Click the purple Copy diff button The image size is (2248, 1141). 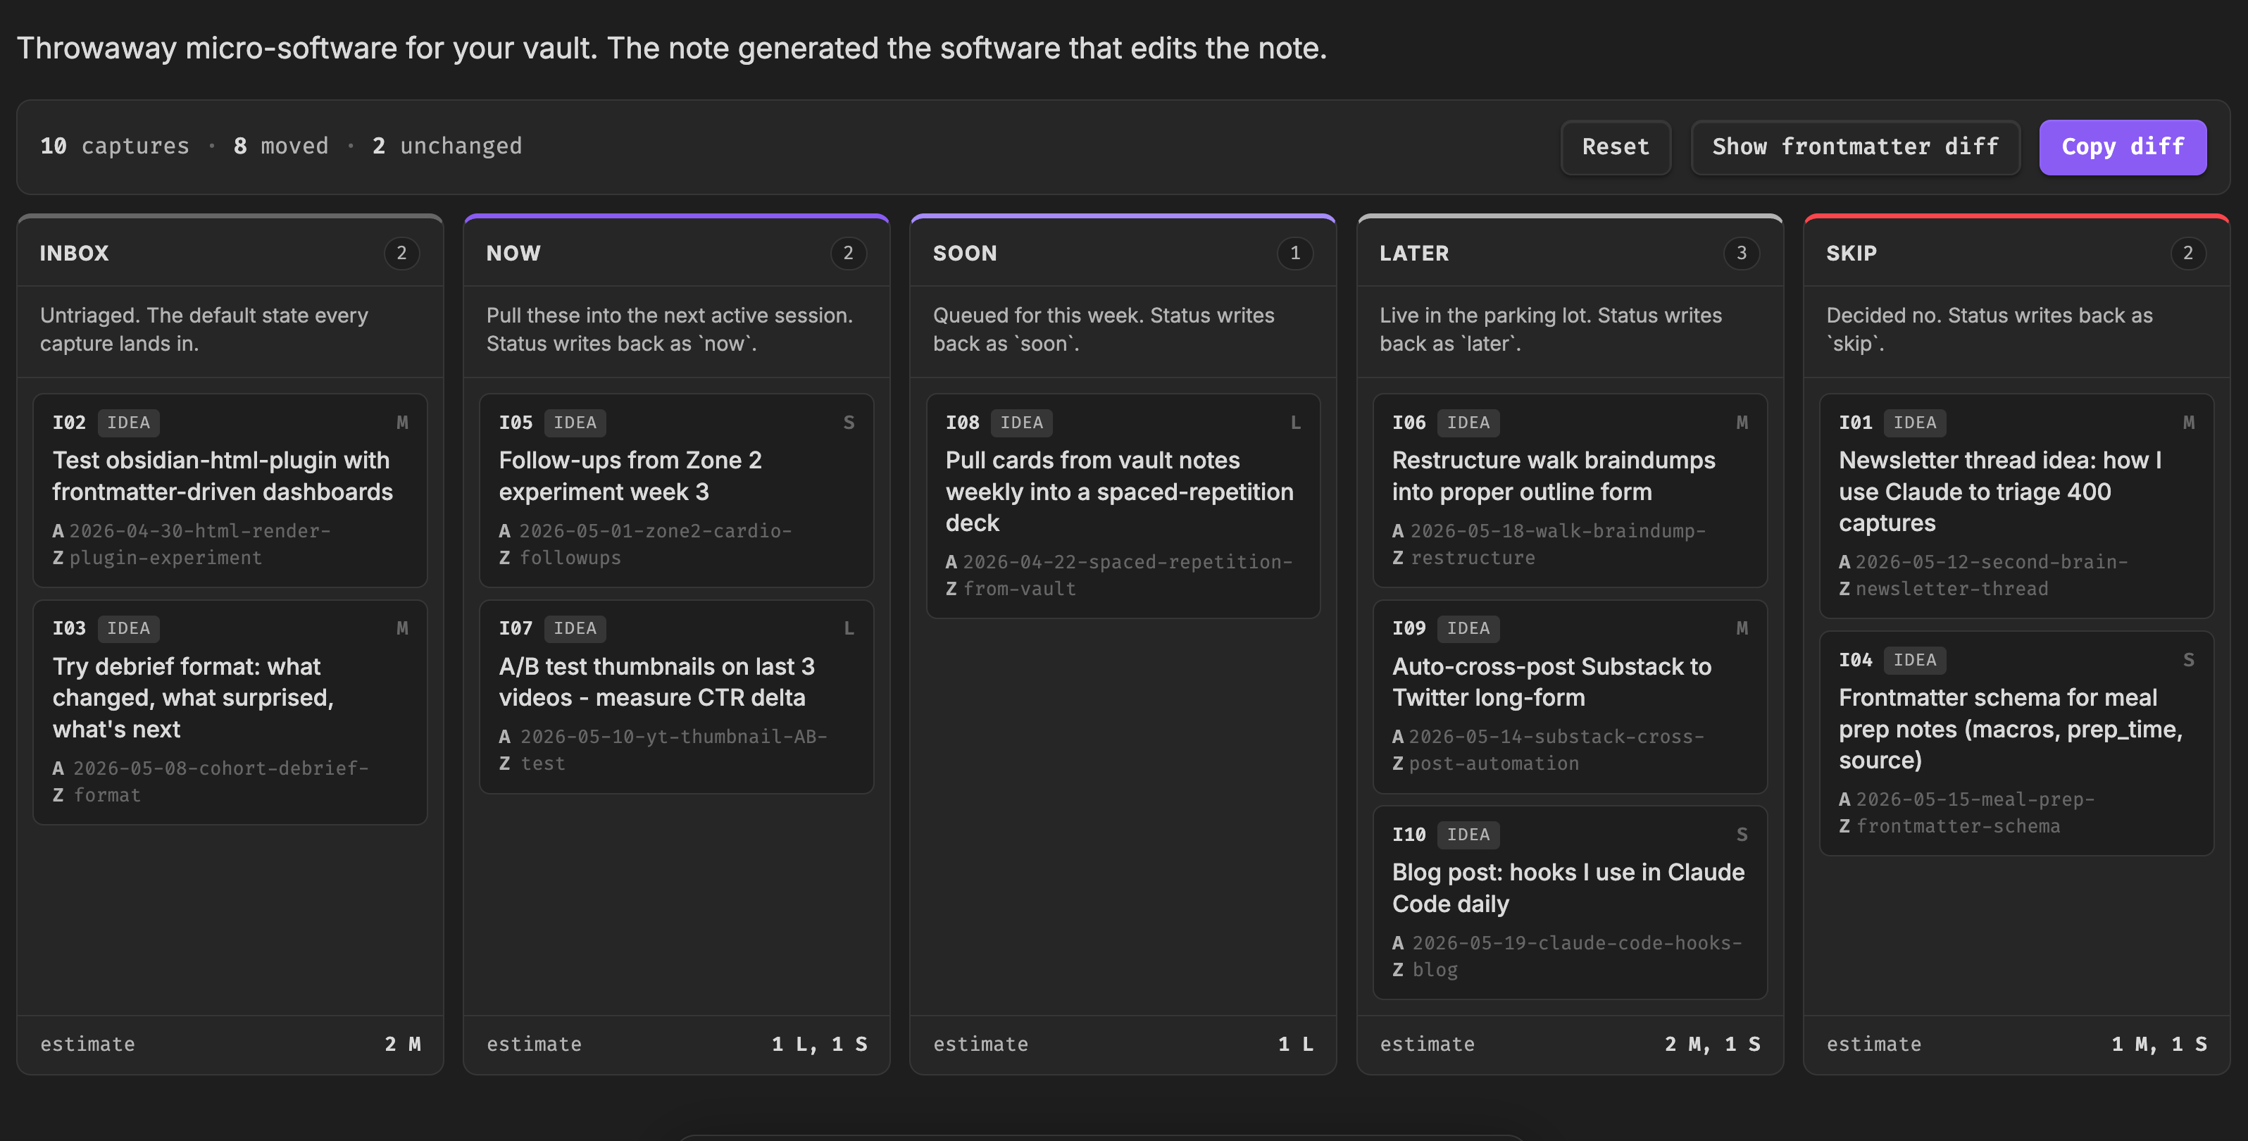pyautogui.click(x=2123, y=146)
